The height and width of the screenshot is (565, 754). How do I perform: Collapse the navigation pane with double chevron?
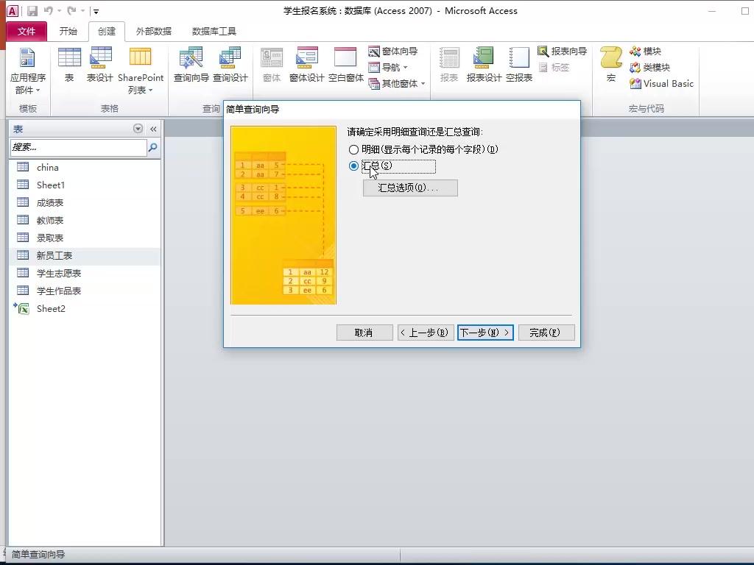click(153, 129)
